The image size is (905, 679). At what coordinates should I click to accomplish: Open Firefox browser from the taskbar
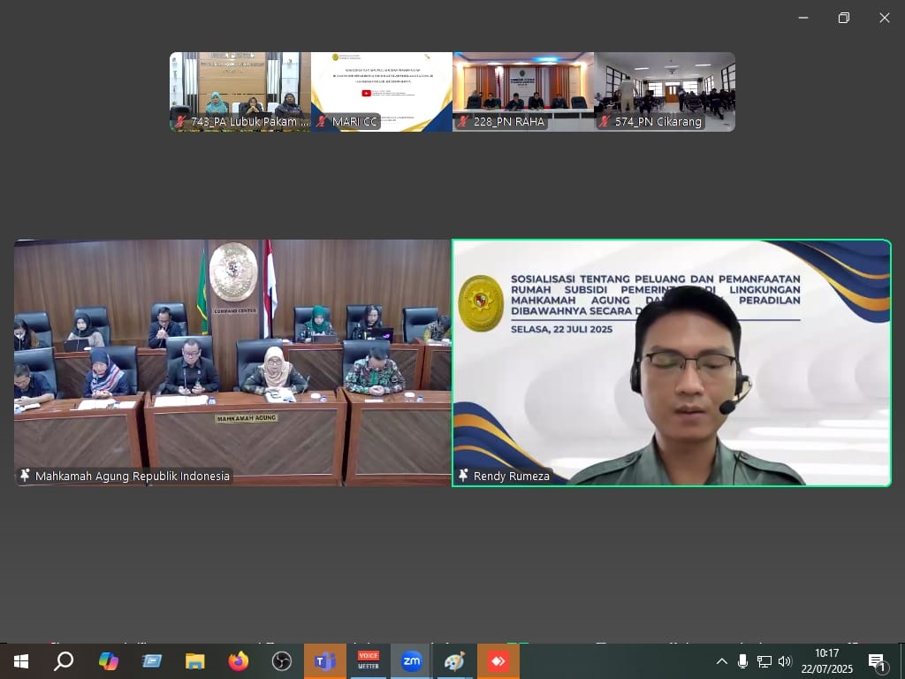pos(239,661)
